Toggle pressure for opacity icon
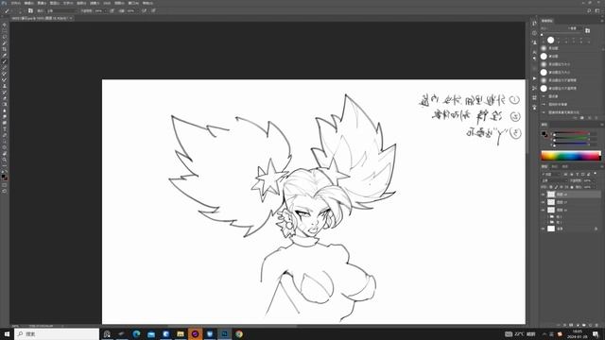Viewport: 605px width, 340px height. coord(112,10)
